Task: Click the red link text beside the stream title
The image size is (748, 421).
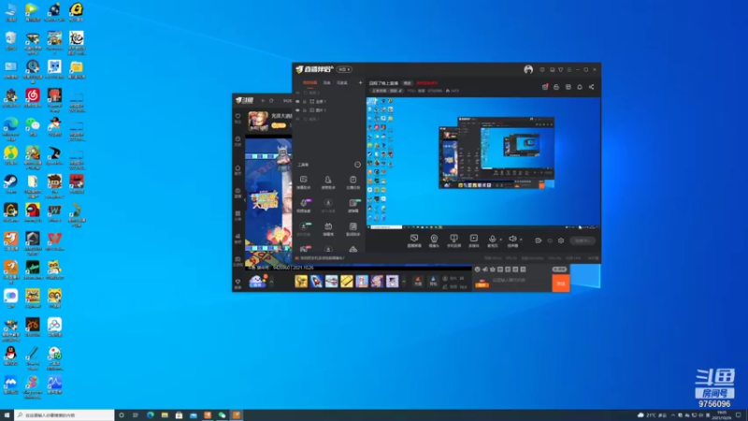Action: click(x=427, y=83)
